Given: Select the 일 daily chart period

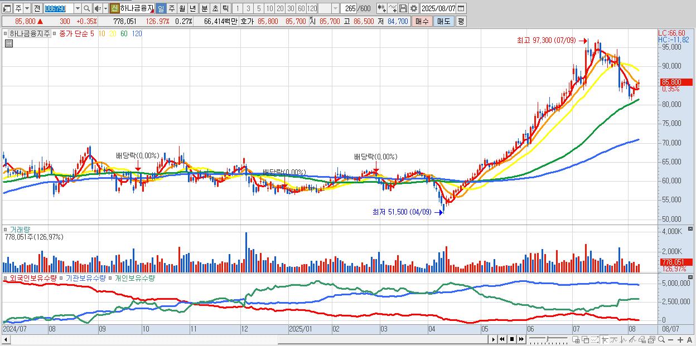Looking at the screenshot, I should 161,8.
